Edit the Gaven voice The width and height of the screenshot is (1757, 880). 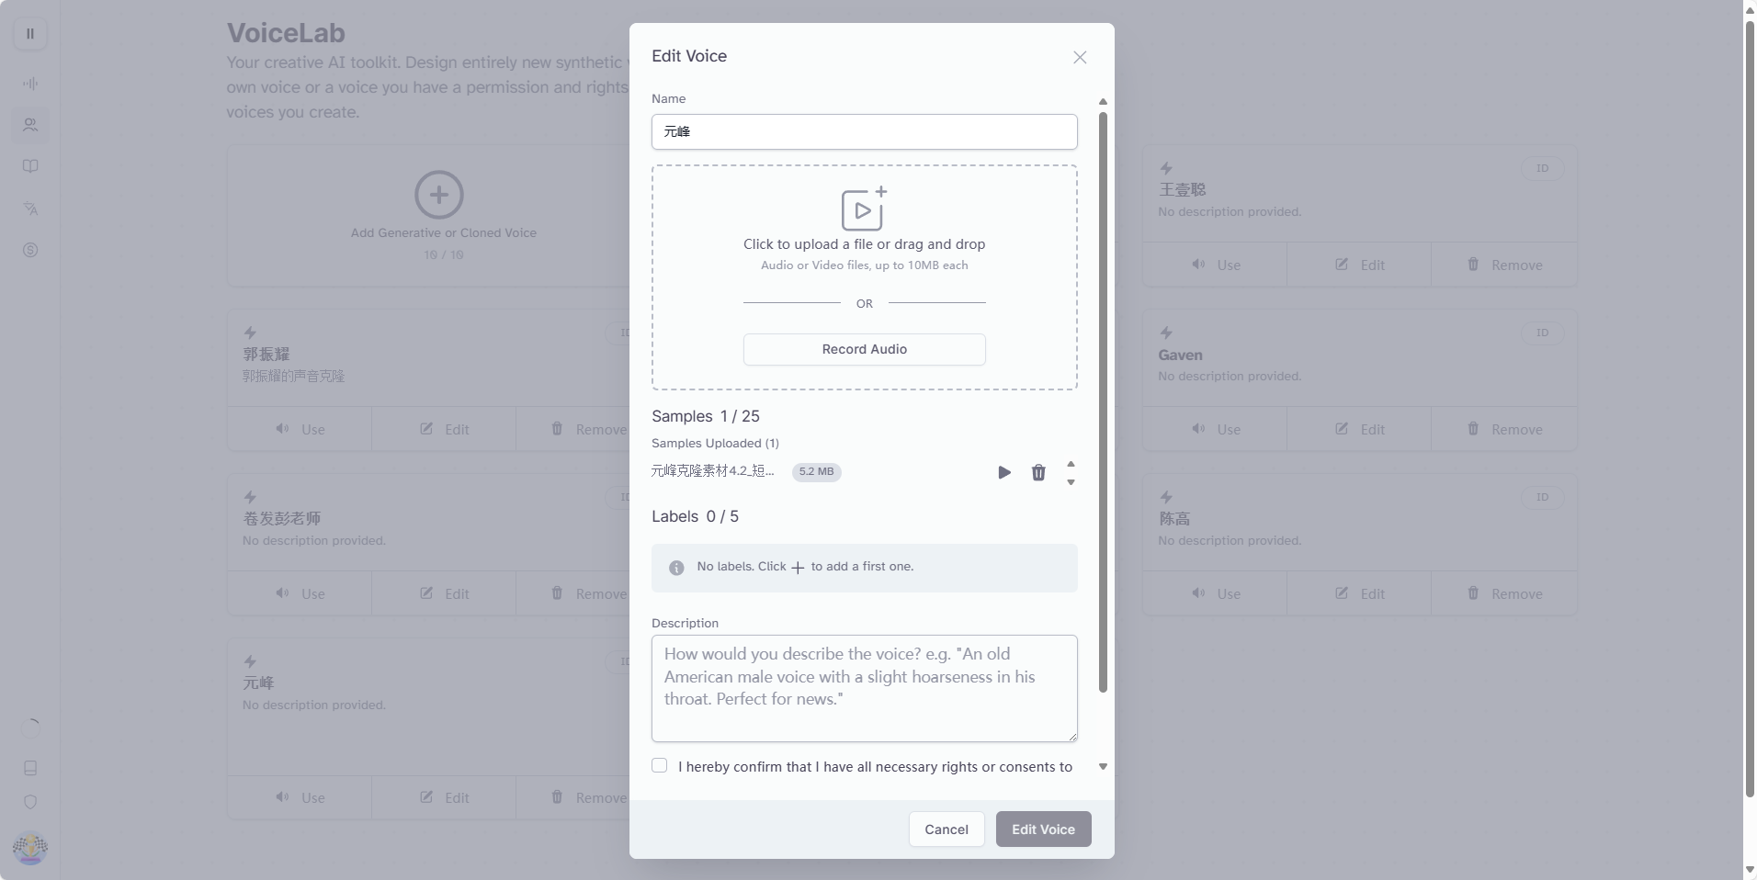(1359, 429)
